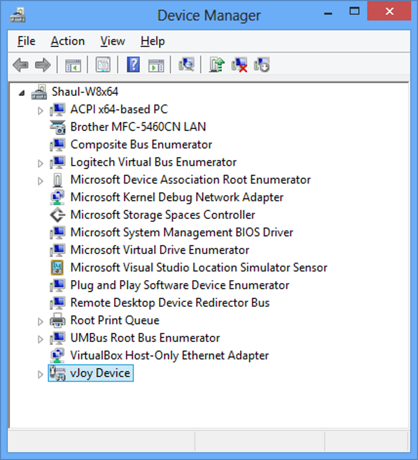Image resolution: width=418 pixels, height=460 pixels.
Task: Click the Update Driver Software icon
Action: pos(217,65)
